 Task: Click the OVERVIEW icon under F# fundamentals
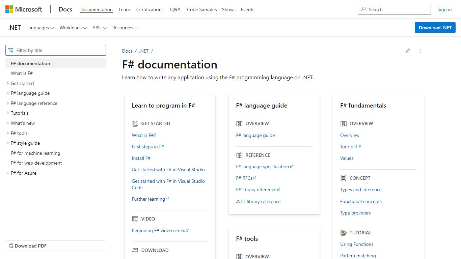[344, 123]
